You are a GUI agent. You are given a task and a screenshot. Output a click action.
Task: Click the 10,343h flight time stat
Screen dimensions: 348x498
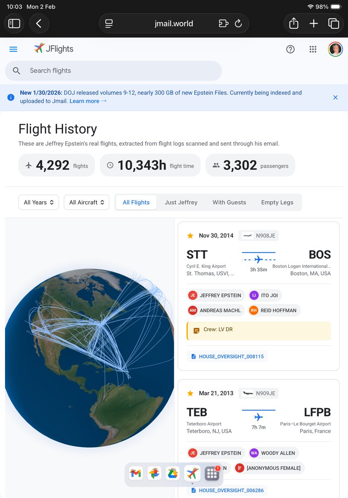coord(150,165)
